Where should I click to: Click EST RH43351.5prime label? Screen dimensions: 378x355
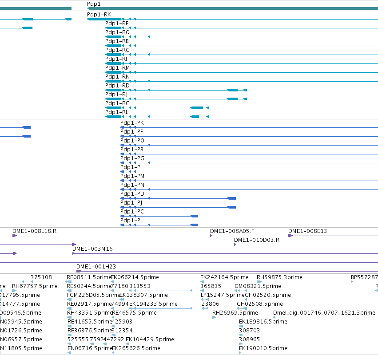click(x=90, y=313)
